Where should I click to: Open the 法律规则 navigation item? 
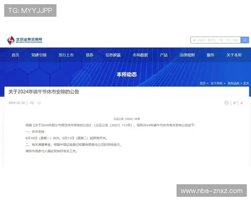pyautogui.click(x=187, y=55)
